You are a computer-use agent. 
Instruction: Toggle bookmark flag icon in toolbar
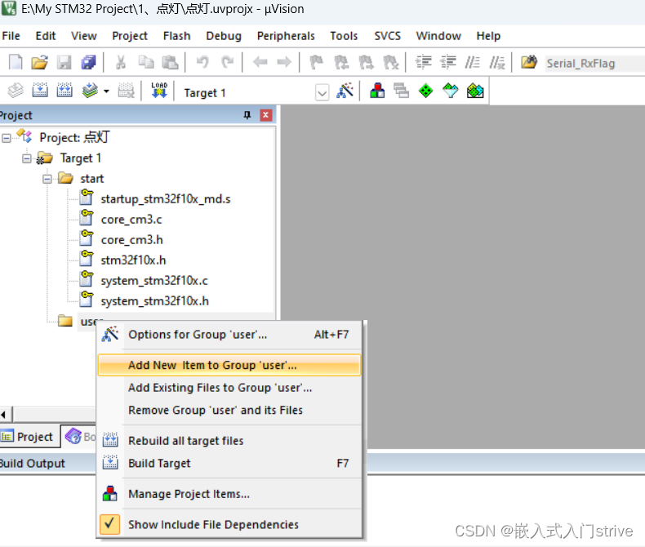[316, 63]
